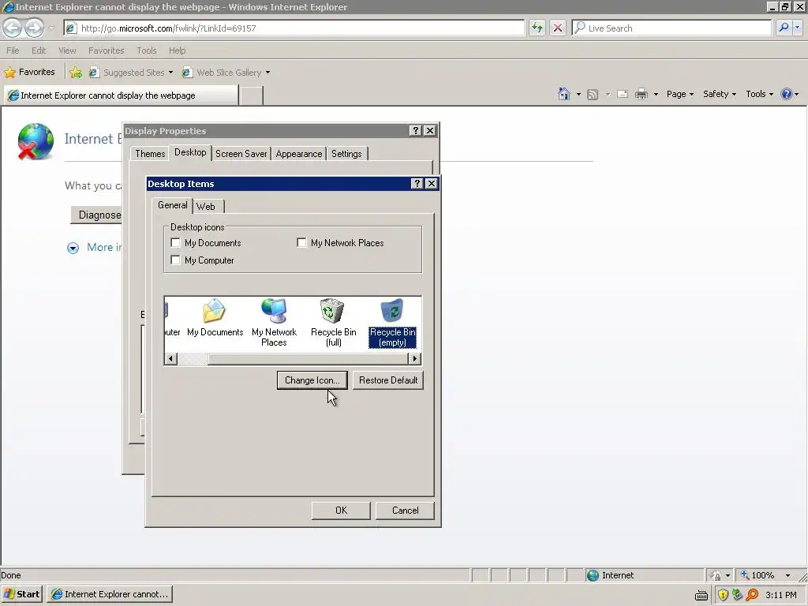Enable the My Documents desktop icon checkbox
The width and height of the screenshot is (808, 606).
coord(175,242)
